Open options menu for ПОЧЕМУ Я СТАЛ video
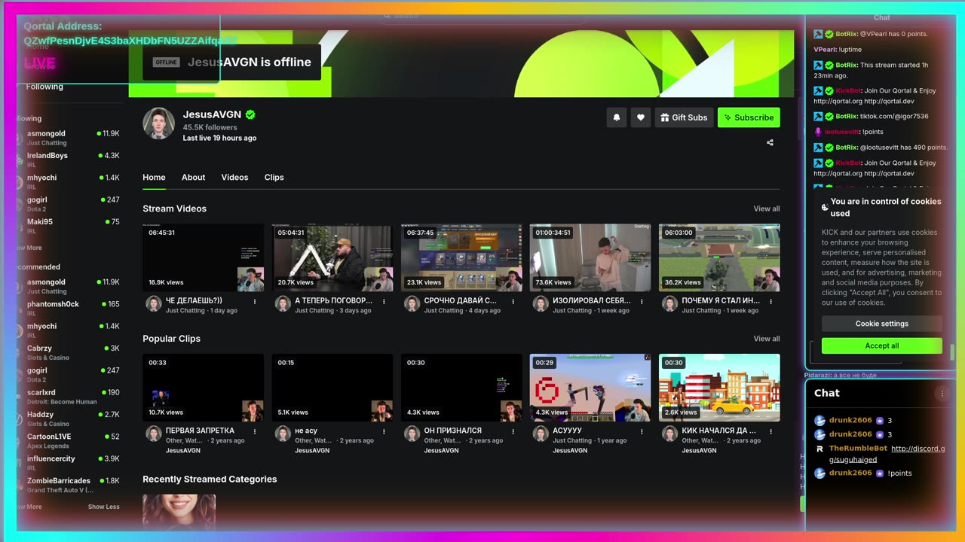Viewport: 965px width, 542px height. click(x=770, y=302)
